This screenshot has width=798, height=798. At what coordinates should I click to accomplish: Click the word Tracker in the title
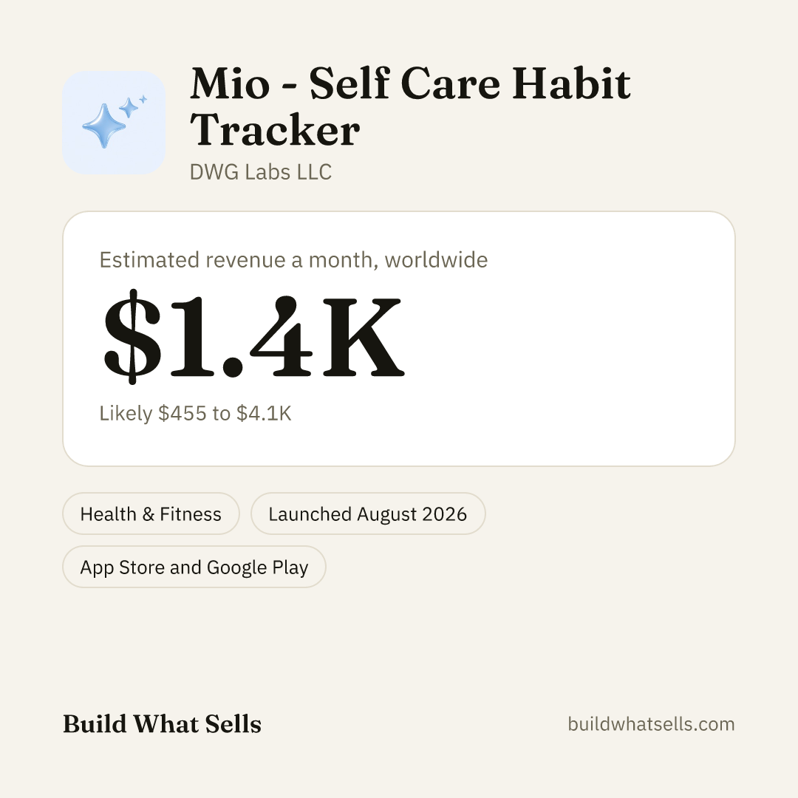tap(275, 130)
